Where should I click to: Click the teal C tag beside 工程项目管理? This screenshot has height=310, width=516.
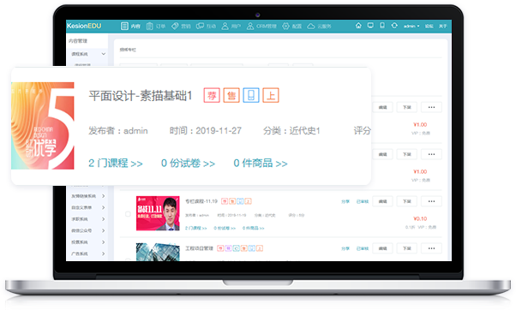click(237, 248)
